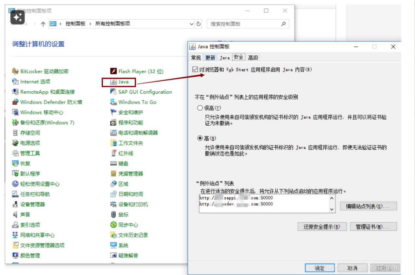The width and height of the screenshot is (415, 275).
Task: Open the 管理工具 icon
Action: [x=15, y=153]
